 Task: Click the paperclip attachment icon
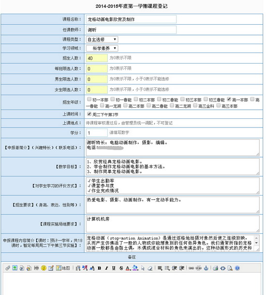8,268
